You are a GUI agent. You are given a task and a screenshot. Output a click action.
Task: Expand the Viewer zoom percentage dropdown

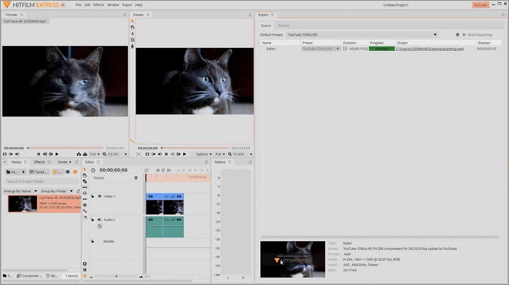coord(251,154)
